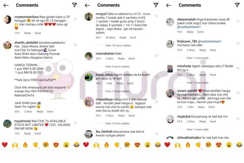Screen dimensions: 244x163
Task: Select clapping hands emoji in middle emoji row
Action: pos(117,145)
